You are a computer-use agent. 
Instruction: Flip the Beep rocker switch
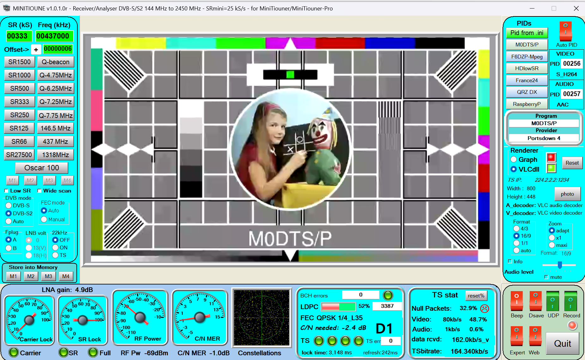(516, 301)
